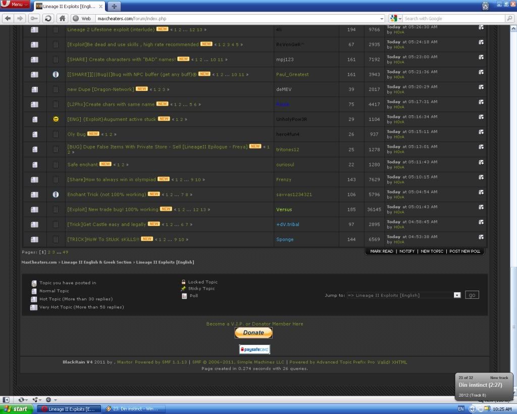
Task: Go forward with the Forward arrow
Action: tap(20, 19)
